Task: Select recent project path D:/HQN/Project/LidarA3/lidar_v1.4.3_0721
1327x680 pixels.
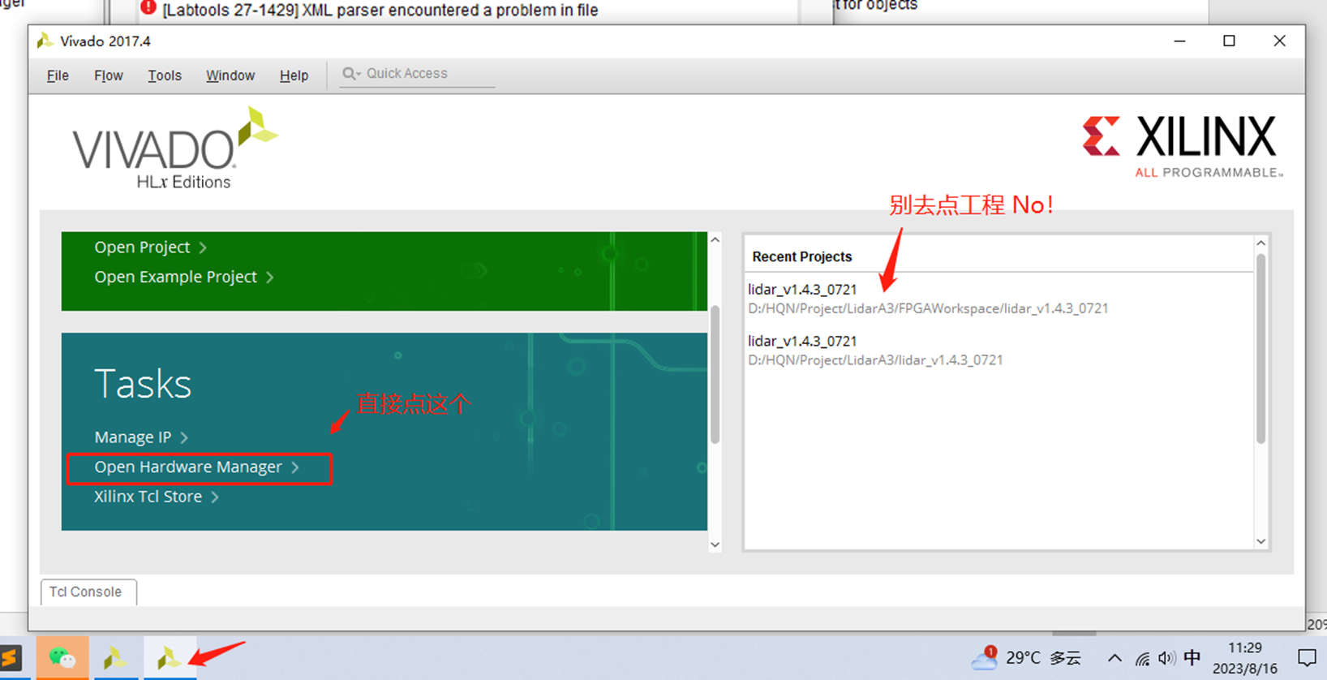Action: [x=875, y=360]
